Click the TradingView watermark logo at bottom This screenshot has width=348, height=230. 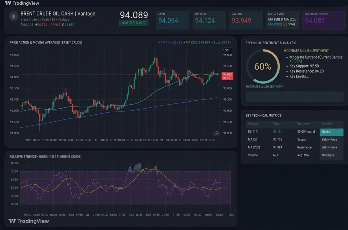coord(29,221)
